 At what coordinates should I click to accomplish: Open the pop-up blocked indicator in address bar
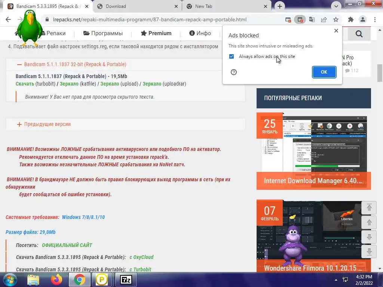(x=288, y=20)
